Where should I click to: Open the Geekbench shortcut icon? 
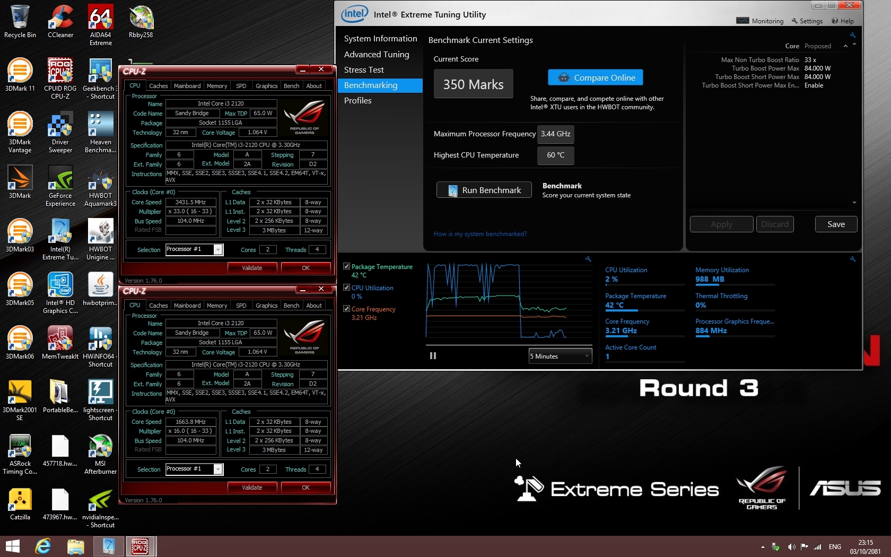click(101, 79)
